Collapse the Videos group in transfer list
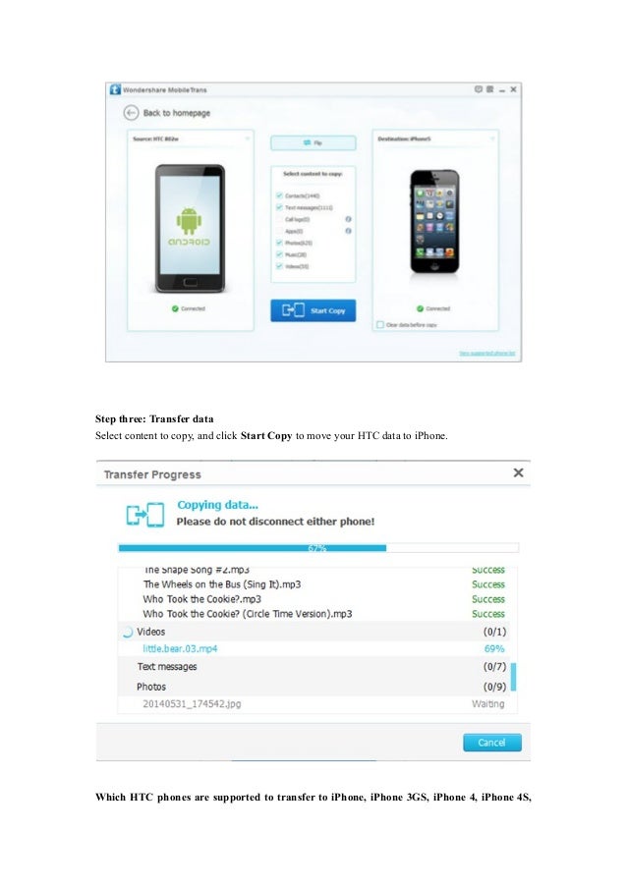Image resolution: width=627 pixels, height=887 pixels. click(128, 632)
